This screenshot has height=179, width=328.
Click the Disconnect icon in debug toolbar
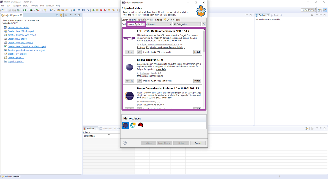(105, 10)
